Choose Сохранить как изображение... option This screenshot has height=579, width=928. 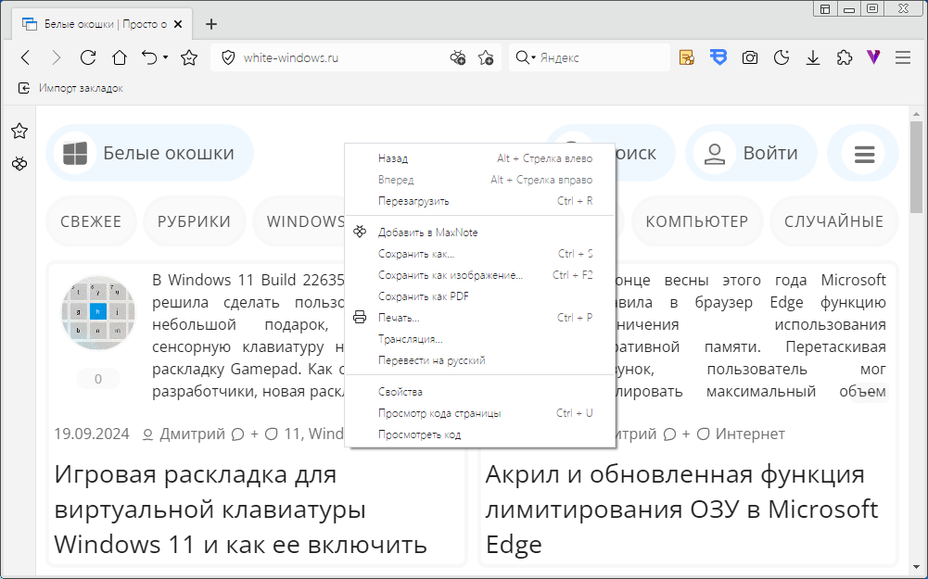point(480,275)
